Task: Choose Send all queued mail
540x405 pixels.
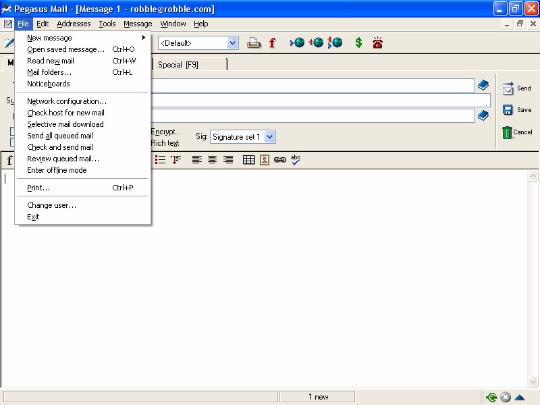Action: pos(82,136)
